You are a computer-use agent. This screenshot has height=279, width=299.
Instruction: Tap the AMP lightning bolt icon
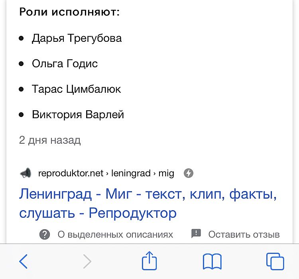click(189, 173)
